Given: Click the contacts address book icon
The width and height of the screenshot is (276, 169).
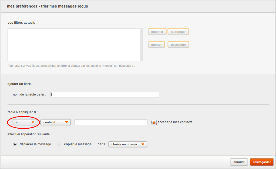Looking at the screenshot, I should (154, 122).
